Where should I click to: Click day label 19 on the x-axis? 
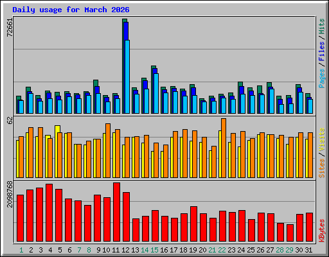pos(193,250)
